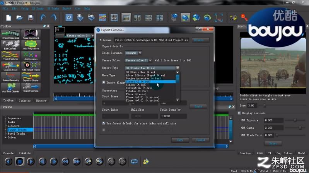Click Scale Scene by input field
The image size is (309, 173).
point(173,116)
